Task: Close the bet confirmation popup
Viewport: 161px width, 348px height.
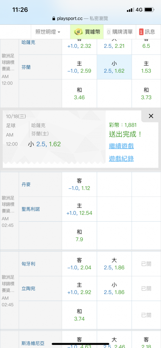Action: [x=151, y=116]
